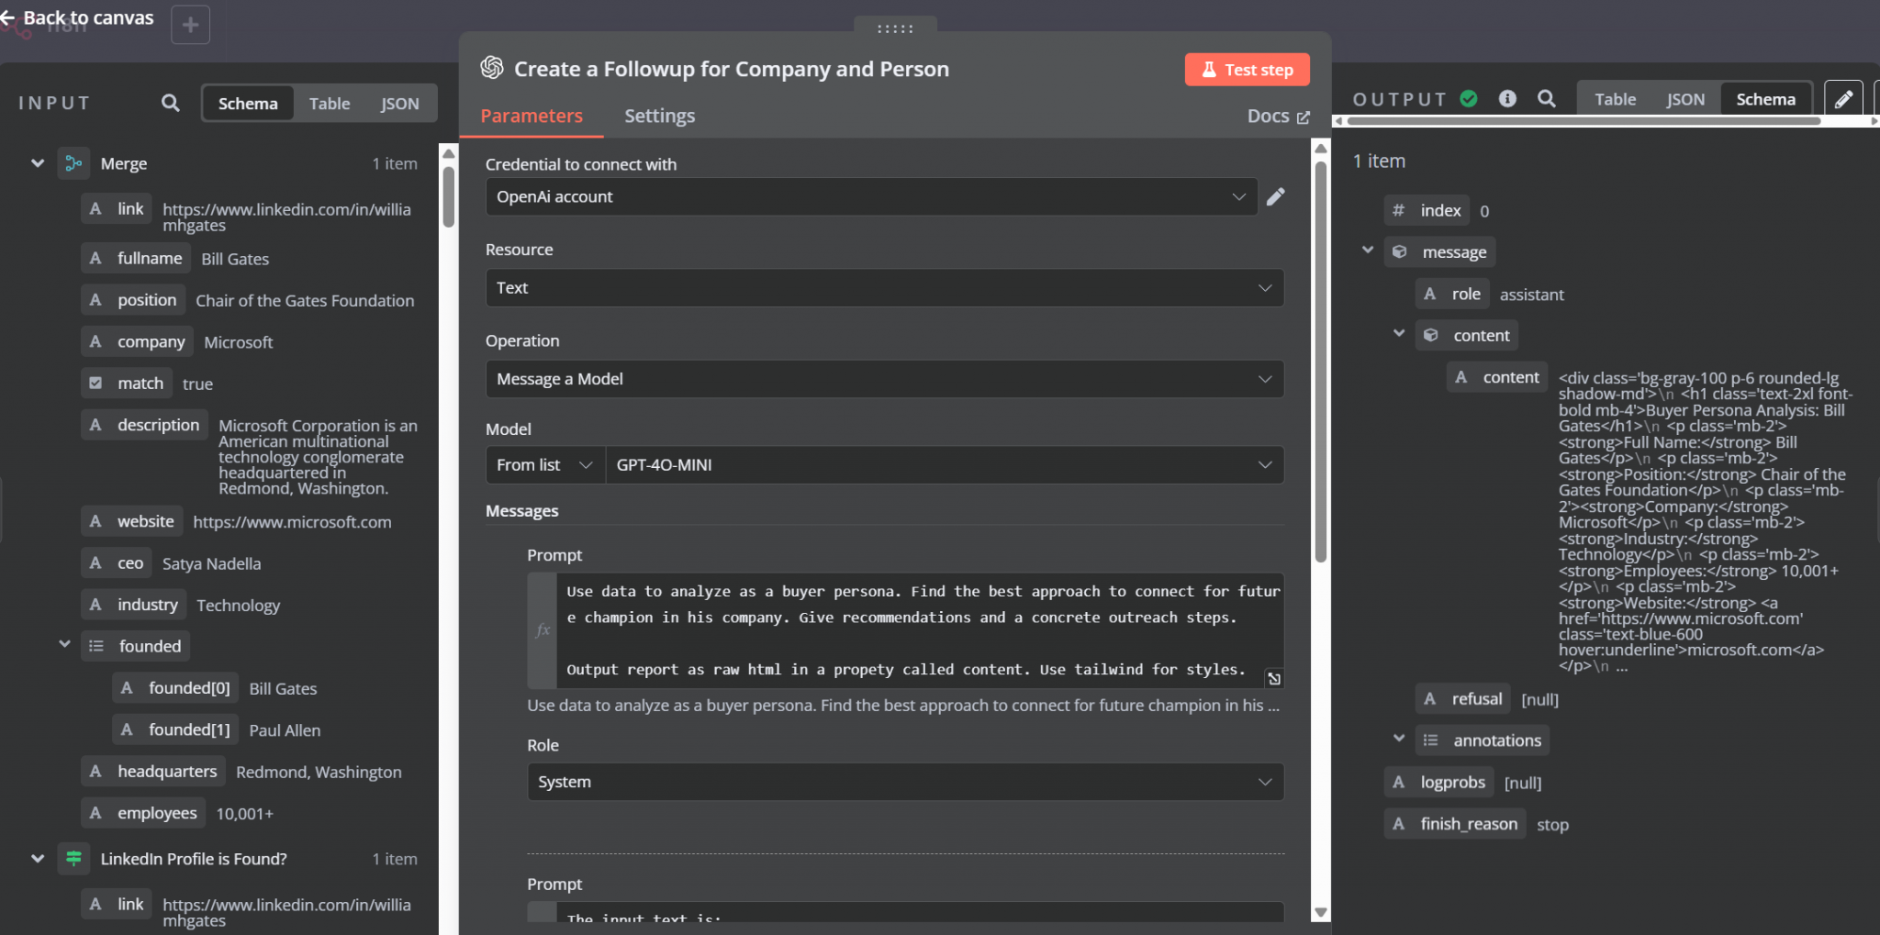
Task: Click the pencil to edit OpenAI credential
Action: (1275, 196)
